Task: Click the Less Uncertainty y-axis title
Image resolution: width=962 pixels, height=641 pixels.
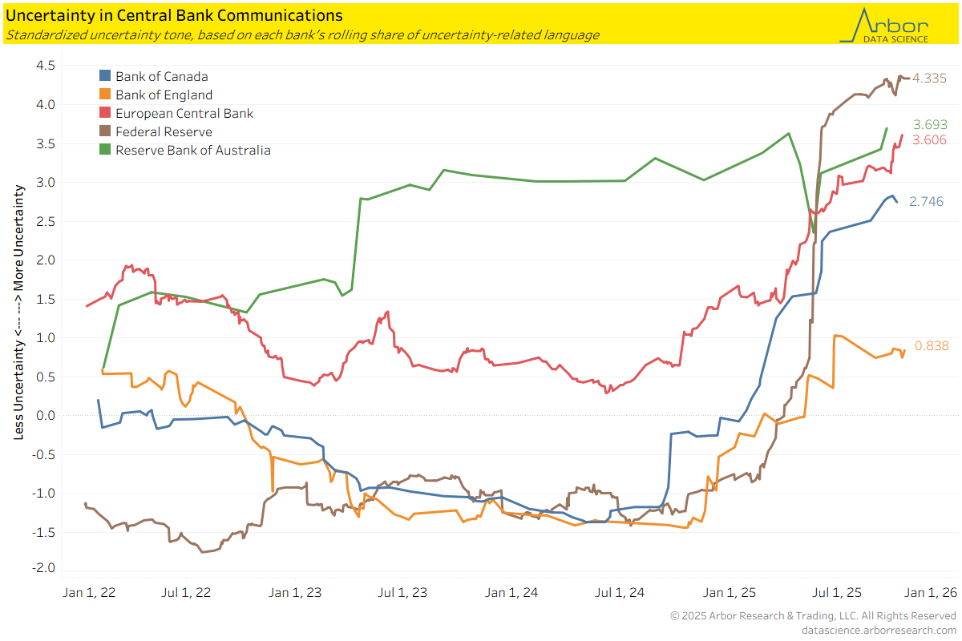Action: (x=18, y=311)
